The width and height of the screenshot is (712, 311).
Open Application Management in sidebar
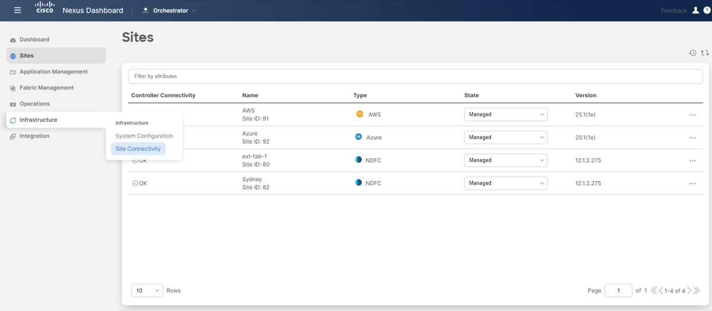point(54,72)
